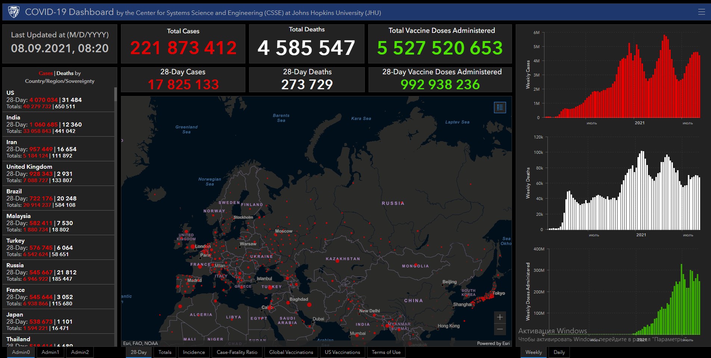This screenshot has height=358, width=711.
Task: Switch charts to Daily view
Action: [x=559, y=352]
